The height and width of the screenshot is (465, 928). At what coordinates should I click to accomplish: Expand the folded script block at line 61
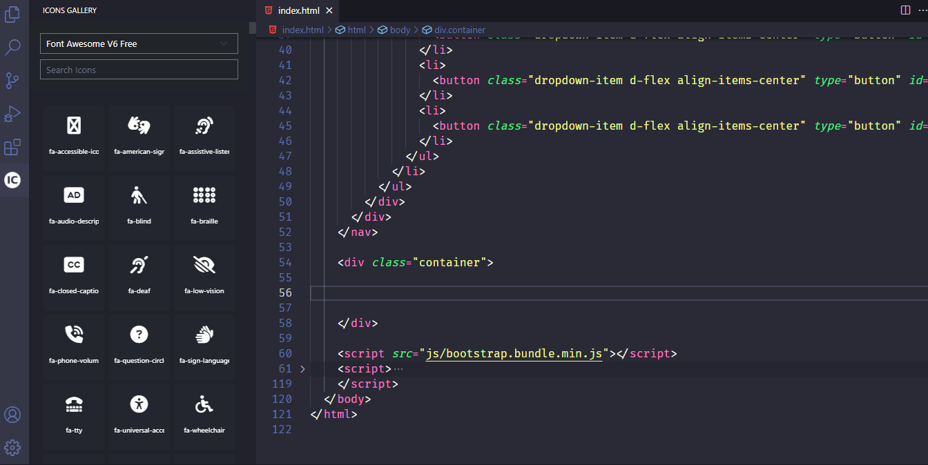click(x=302, y=368)
